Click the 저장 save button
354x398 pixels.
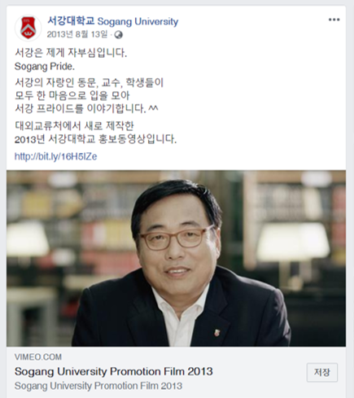click(322, 372)
